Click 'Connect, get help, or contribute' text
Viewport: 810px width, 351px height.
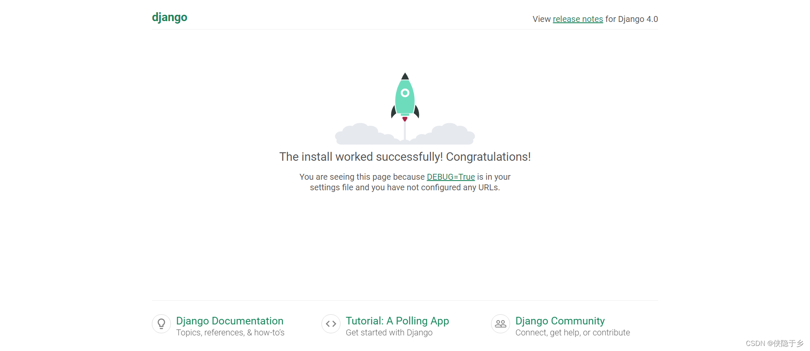(x=572, y=332)
